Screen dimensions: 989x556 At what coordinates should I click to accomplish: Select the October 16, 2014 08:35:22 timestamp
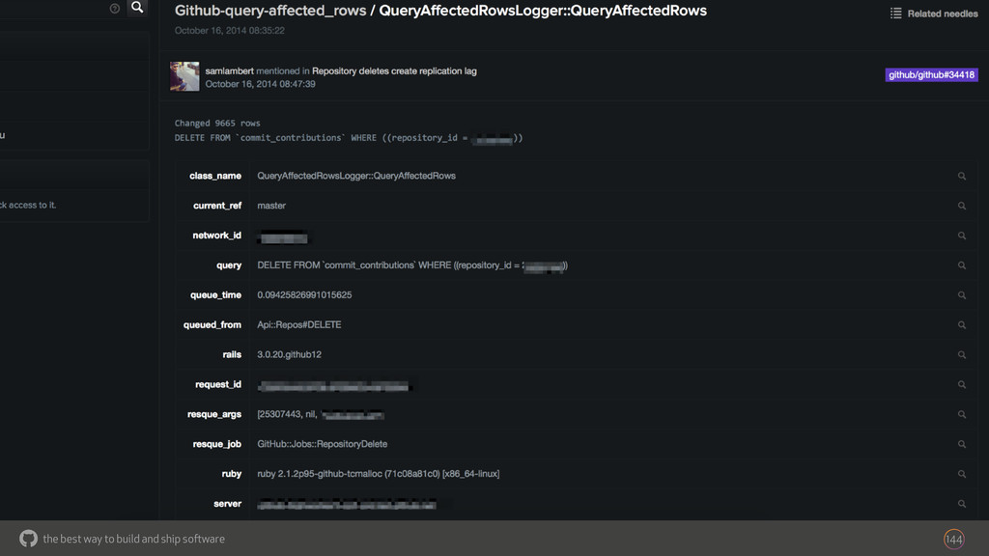[230, 30]
